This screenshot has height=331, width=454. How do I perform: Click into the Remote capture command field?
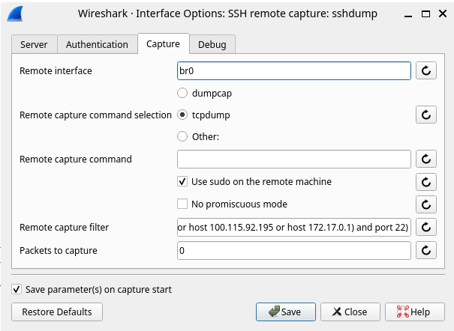point(293,160)
